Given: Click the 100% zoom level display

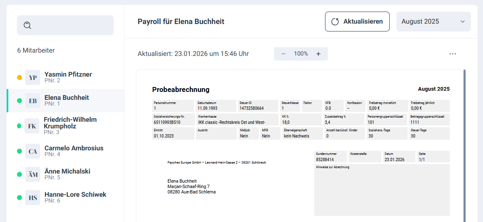Looking at the screenshot, I should pos(301,54).
